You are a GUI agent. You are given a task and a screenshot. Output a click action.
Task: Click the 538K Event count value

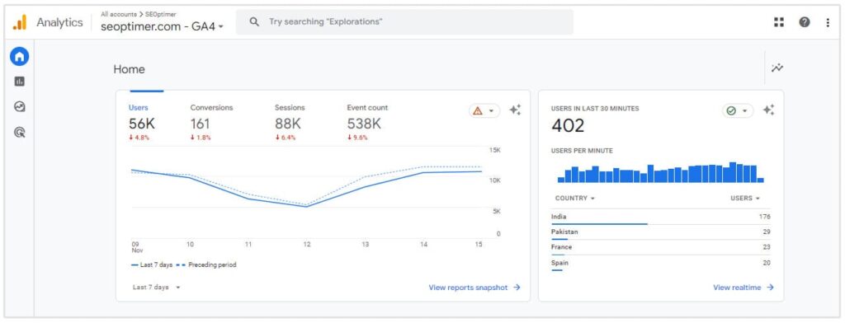point(364,124)
